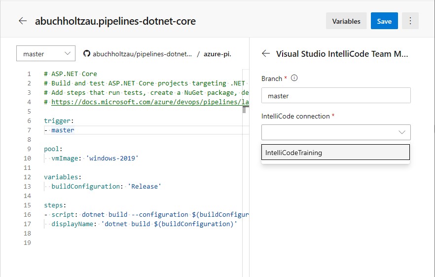
Task: Place cursor on line 7 '- master'
Action: 59,130
